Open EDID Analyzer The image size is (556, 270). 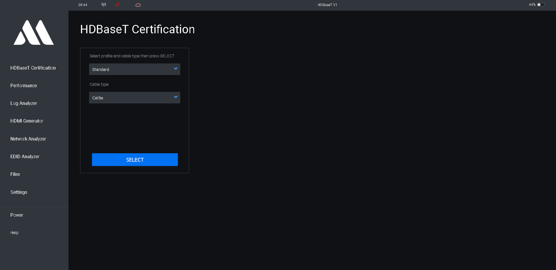[x=25, y=157]
